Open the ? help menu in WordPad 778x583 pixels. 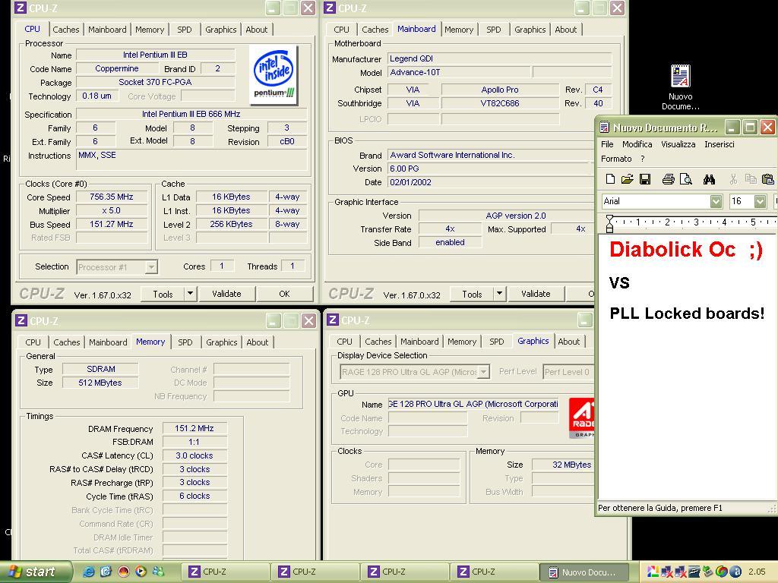click(x=643, y=159)
